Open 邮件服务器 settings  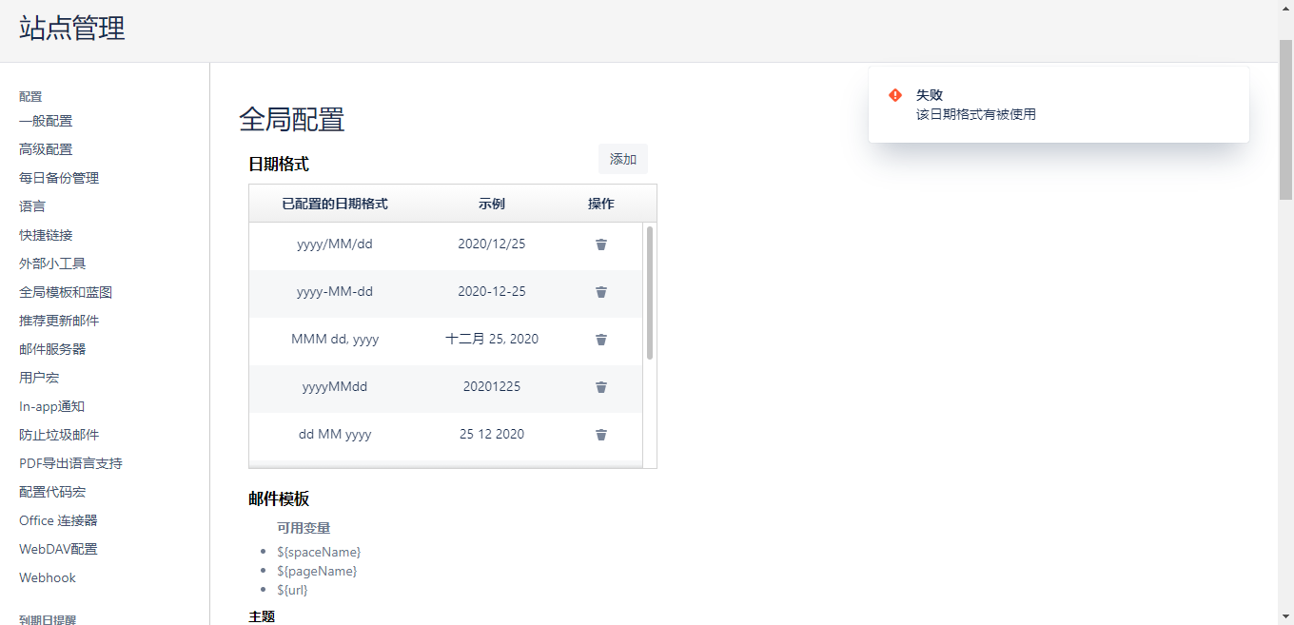52,349
